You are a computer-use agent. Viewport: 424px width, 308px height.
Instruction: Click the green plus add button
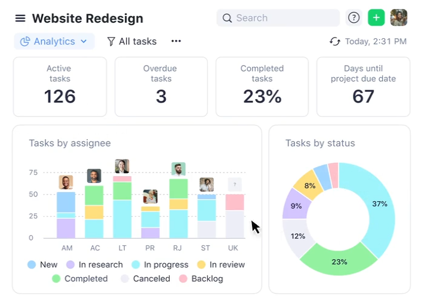376,18
